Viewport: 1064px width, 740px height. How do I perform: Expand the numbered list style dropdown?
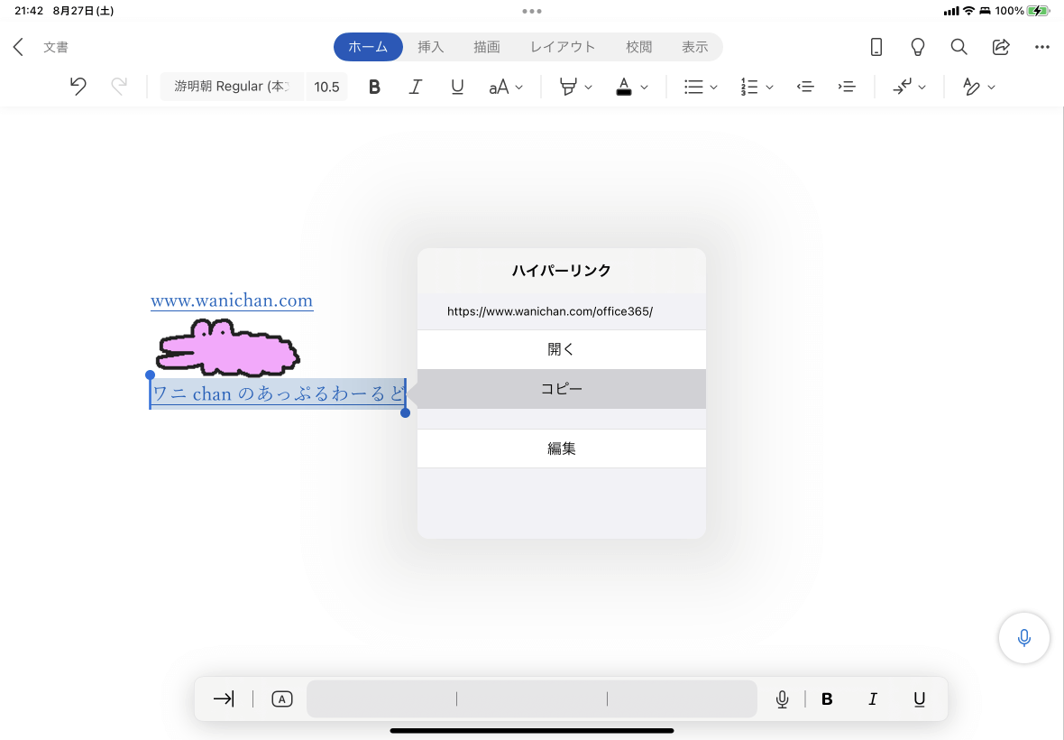(769, 88)
